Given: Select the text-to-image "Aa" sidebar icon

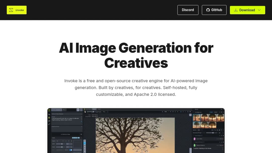Looking at the screenshot, I should pos(49,114).
